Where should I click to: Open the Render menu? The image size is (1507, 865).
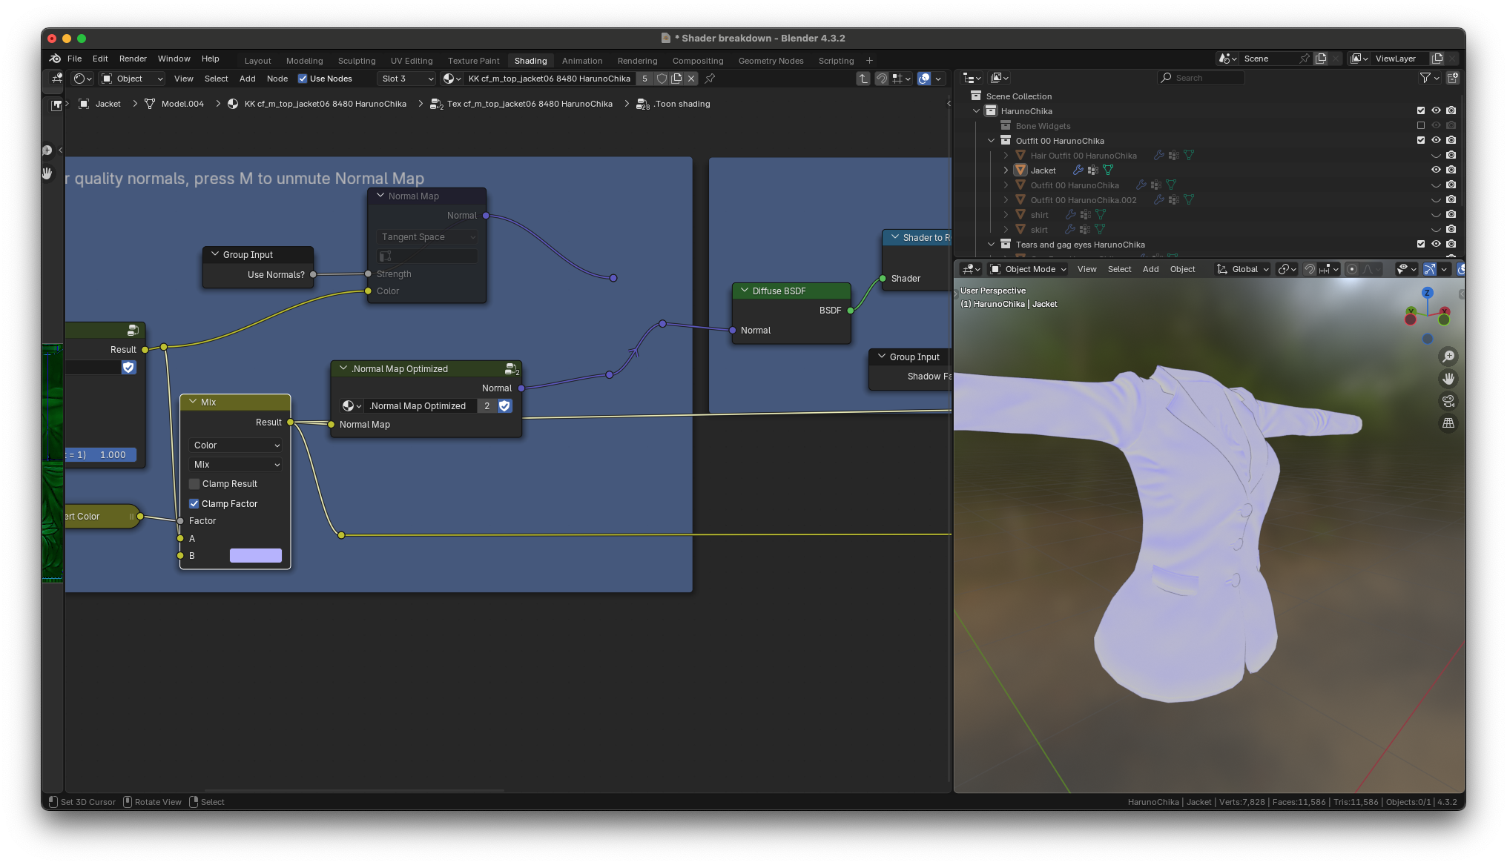pos(133,59)
